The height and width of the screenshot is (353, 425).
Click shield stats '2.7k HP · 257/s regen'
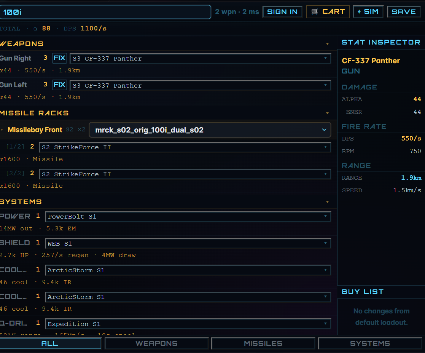45,255
